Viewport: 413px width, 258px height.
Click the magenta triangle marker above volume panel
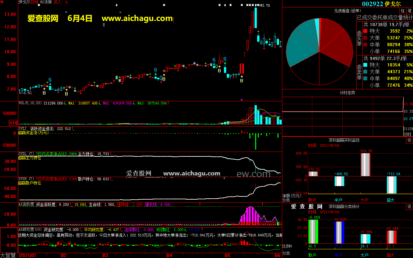point(241,100)
